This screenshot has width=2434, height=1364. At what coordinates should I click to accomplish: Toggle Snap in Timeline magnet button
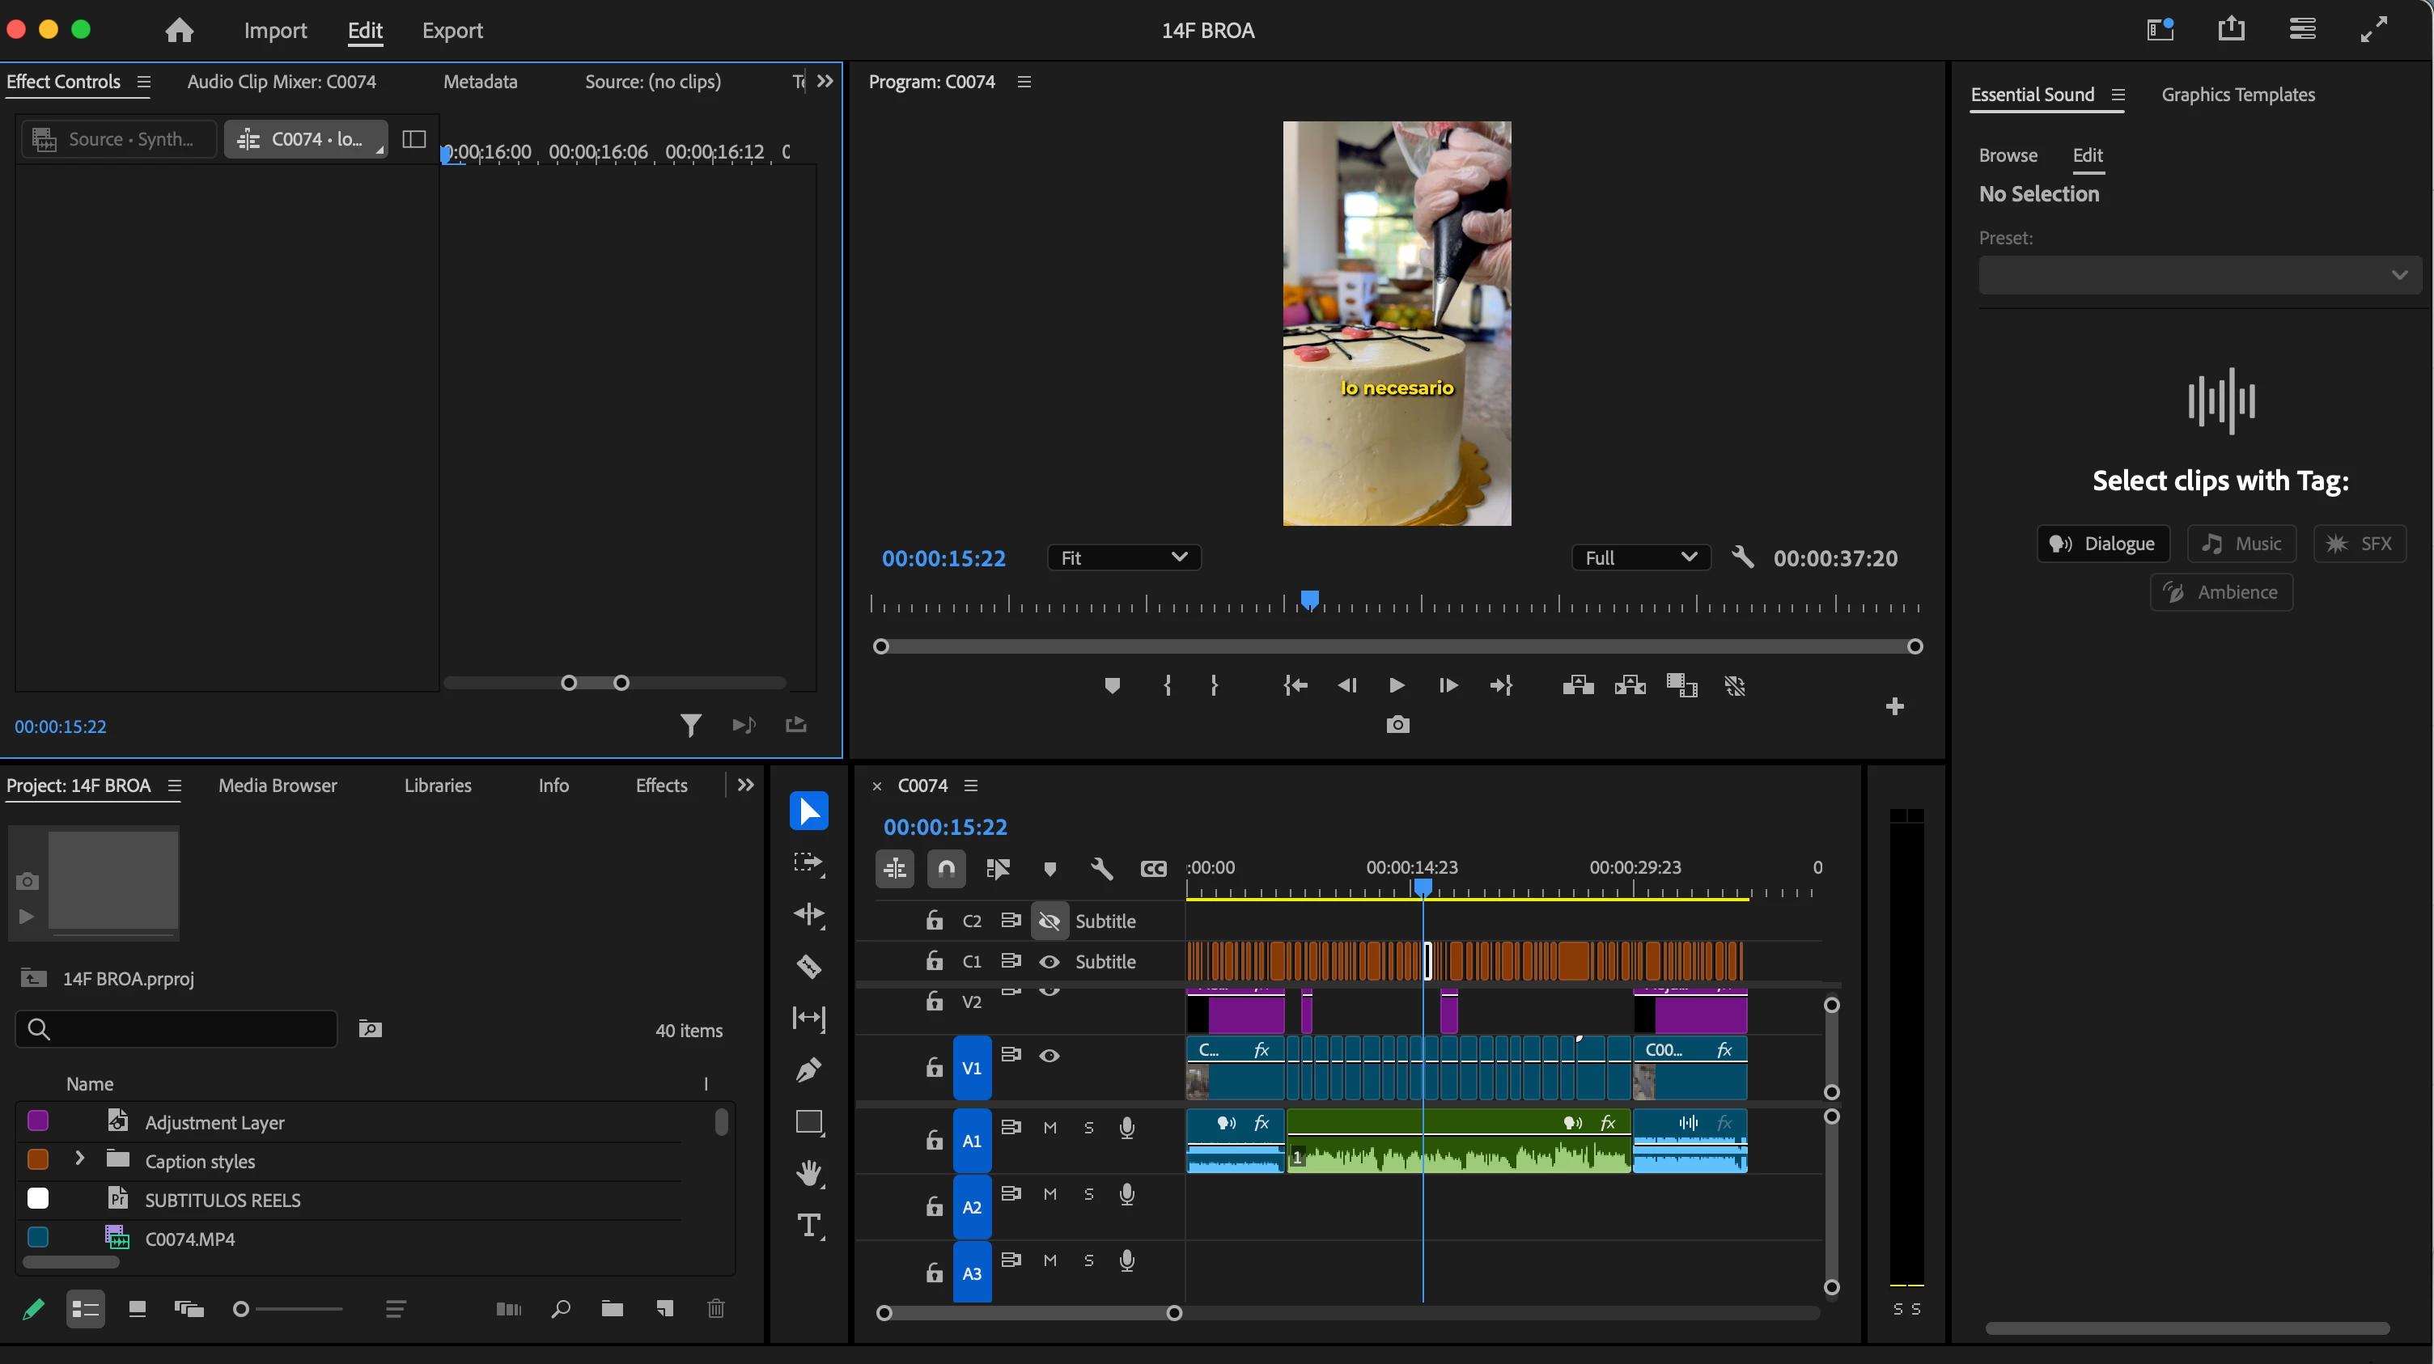coord(946,868)
